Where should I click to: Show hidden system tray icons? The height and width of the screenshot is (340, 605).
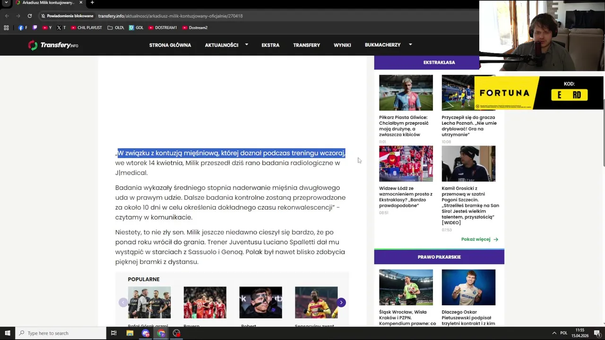pyautogui.click(x=554, y=333)
